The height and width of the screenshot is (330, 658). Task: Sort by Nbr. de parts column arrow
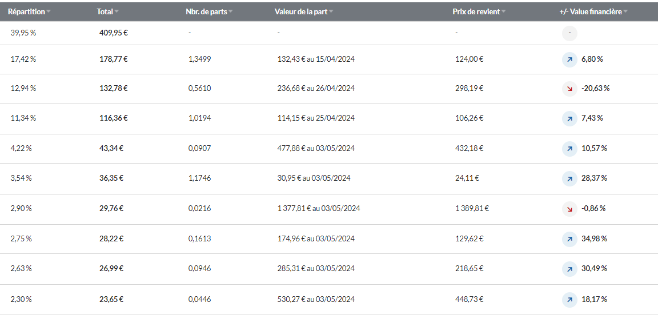point(230,12)
